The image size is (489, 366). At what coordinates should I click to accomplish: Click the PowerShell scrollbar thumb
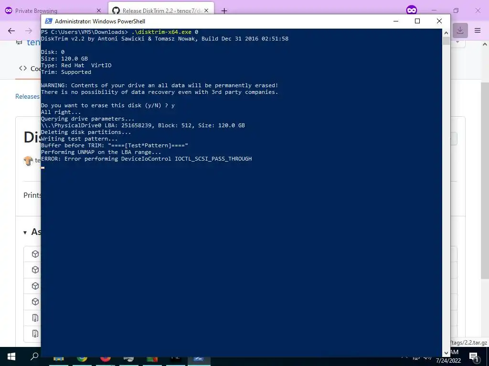click(446, 41)
